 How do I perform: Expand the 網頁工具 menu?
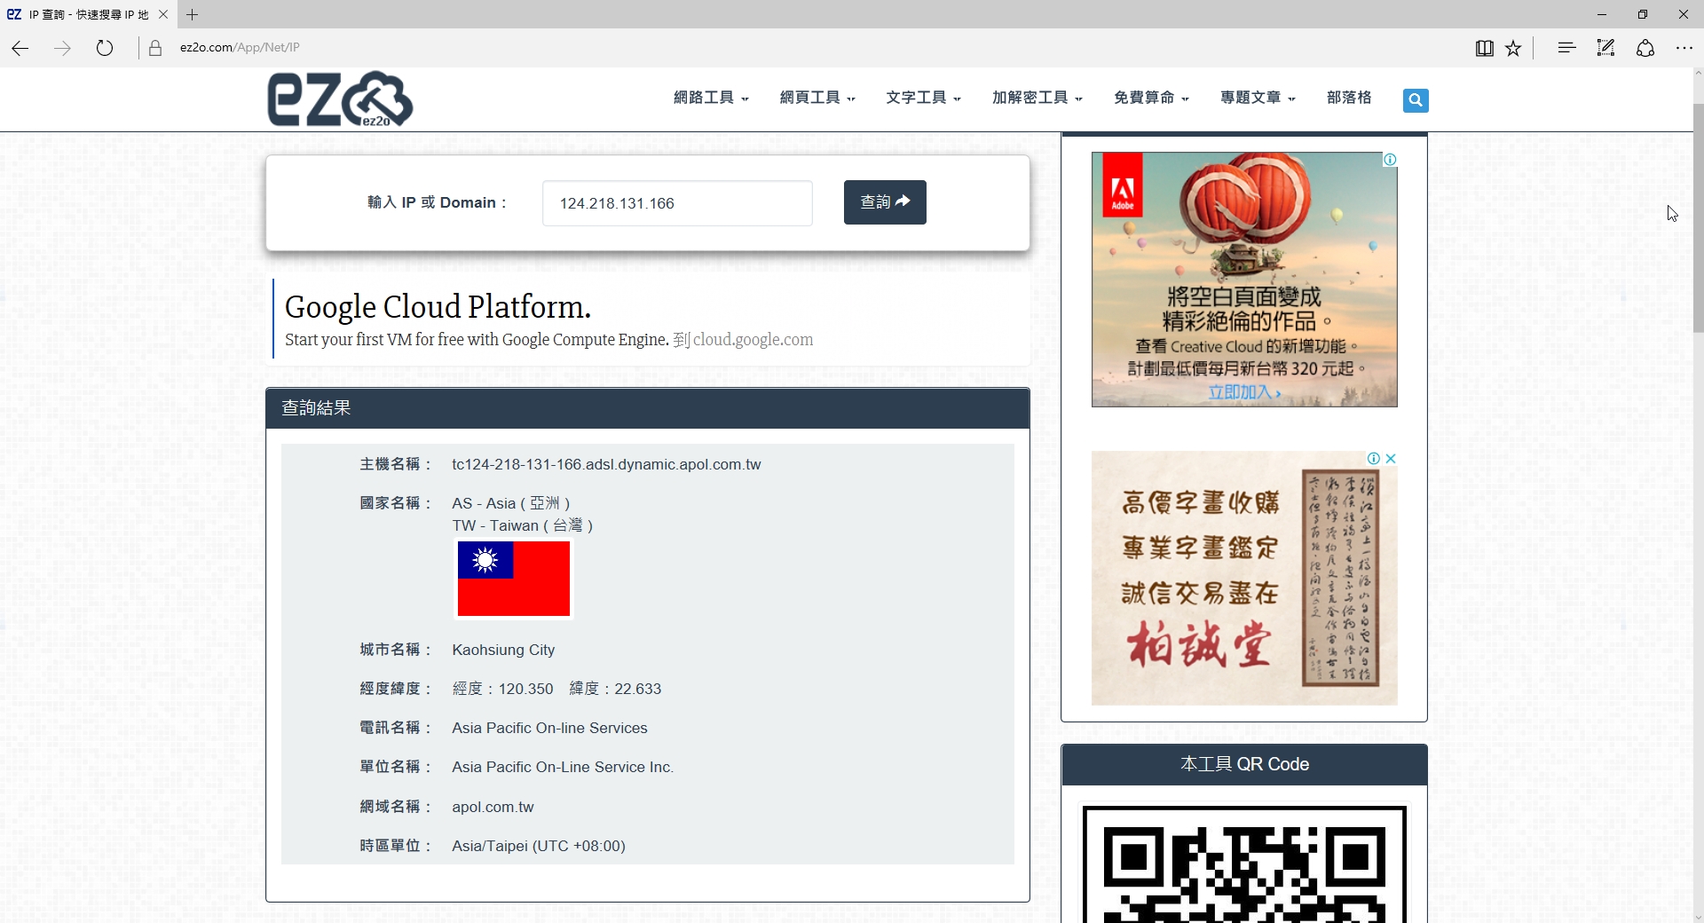click(x=817, y=98)
